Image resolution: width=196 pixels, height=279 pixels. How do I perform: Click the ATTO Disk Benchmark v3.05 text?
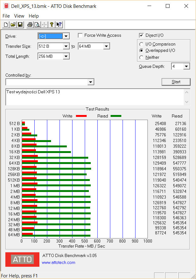[x=70, y=255]
